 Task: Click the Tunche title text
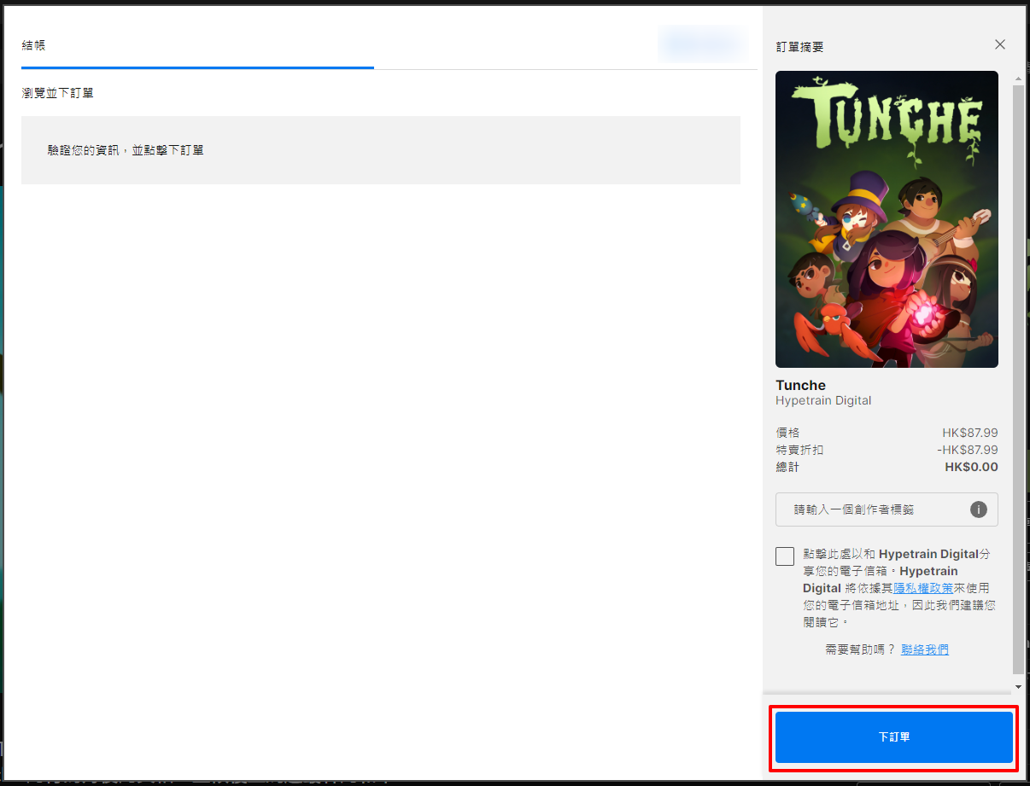point(800,385)
